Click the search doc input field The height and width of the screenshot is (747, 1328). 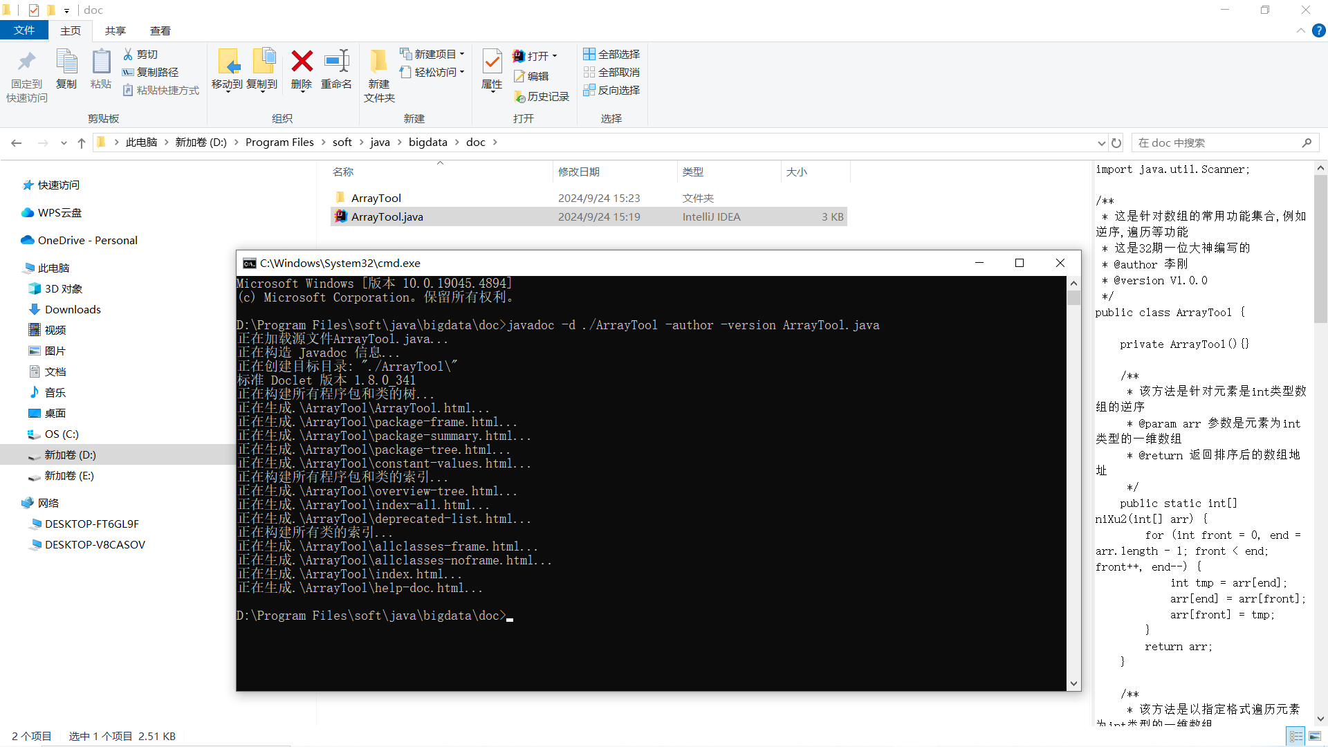point(1217,143)
